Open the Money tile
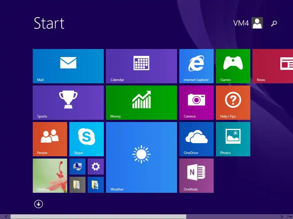The height and width of the screenshot is (219, 293). point(141,103)
